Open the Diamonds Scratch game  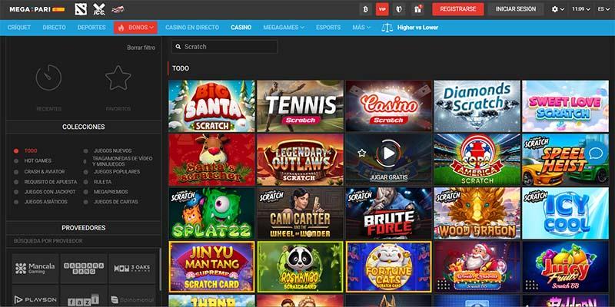(x=477, y=106)
